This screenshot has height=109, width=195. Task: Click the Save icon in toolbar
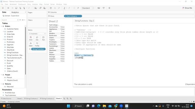click(x=16, y=8)
